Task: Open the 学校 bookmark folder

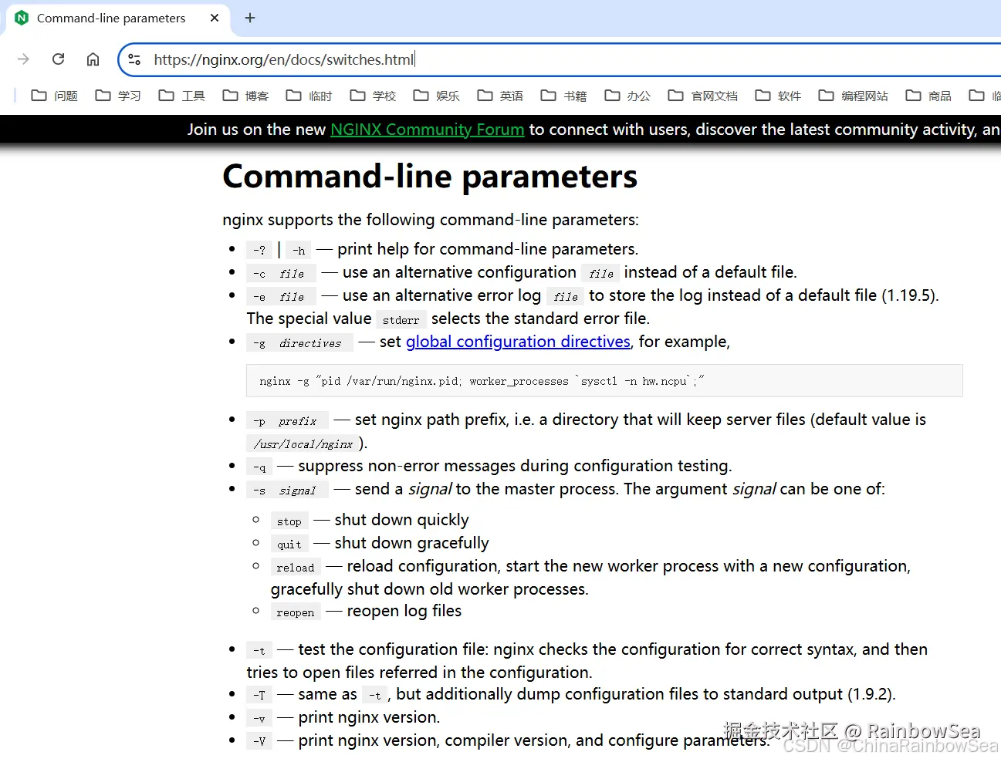Action: [x=373, y=96]
